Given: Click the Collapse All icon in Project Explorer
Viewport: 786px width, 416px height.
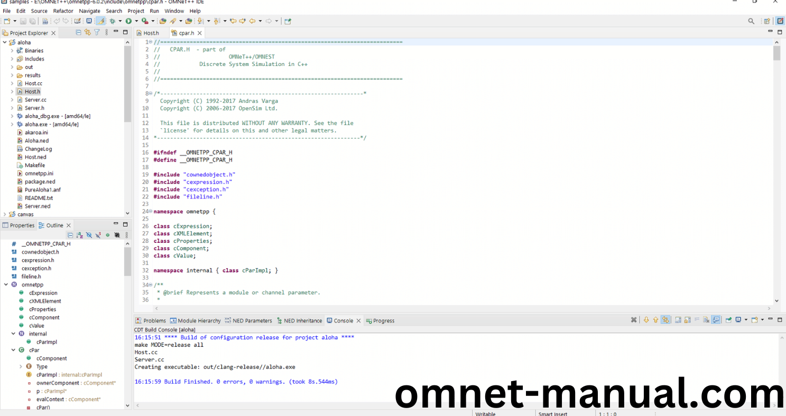Looking at the screenshot, I should pyautogui.click(x=79, y=33).
